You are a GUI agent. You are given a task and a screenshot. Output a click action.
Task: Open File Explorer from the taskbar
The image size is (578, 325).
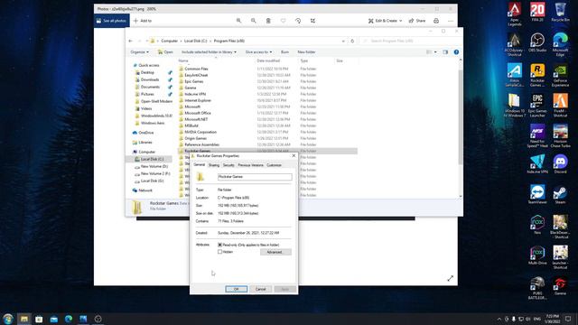pos(24,319)
